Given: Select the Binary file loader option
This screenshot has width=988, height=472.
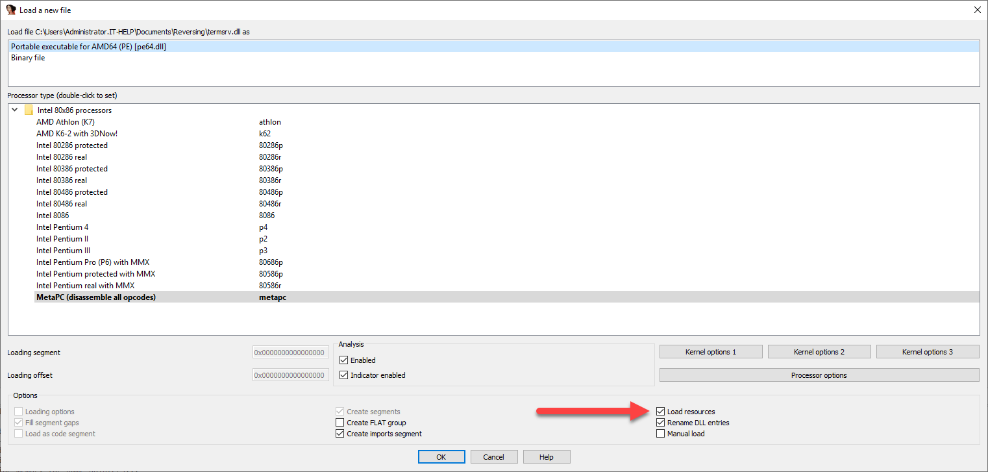Looking at the screenshot, I should coord(28,58).
